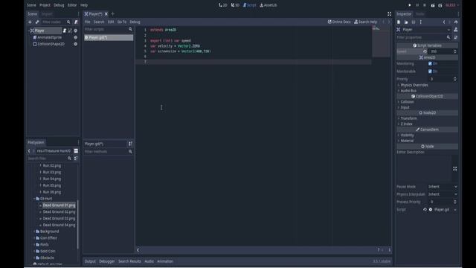Screen dimensions: 476x268
Task: Open the GLES3 renderer dropdown
Action: click(452, 5)
